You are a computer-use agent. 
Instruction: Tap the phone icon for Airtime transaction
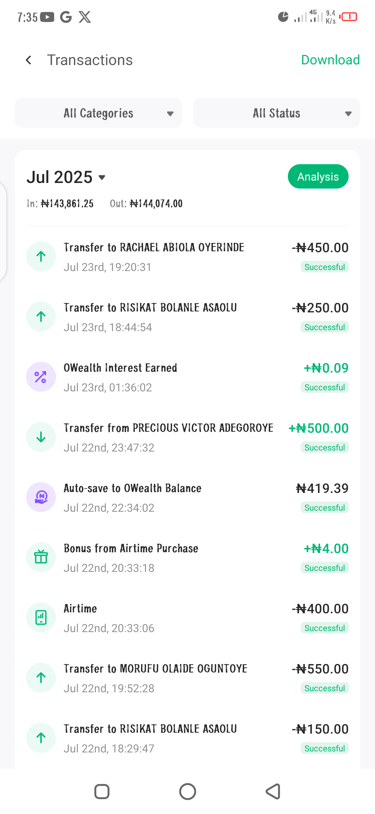tap(41, 617)
